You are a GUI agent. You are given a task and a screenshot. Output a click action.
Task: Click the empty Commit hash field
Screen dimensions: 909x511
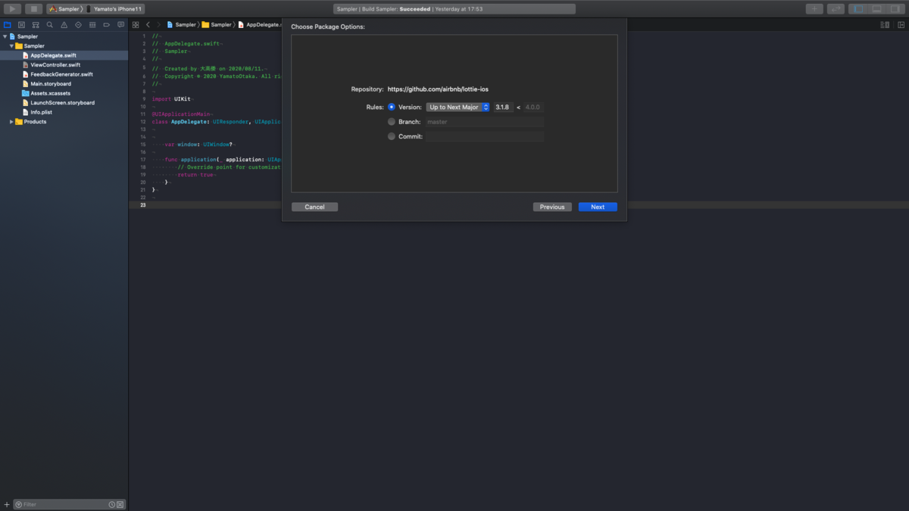click(485, 136)
